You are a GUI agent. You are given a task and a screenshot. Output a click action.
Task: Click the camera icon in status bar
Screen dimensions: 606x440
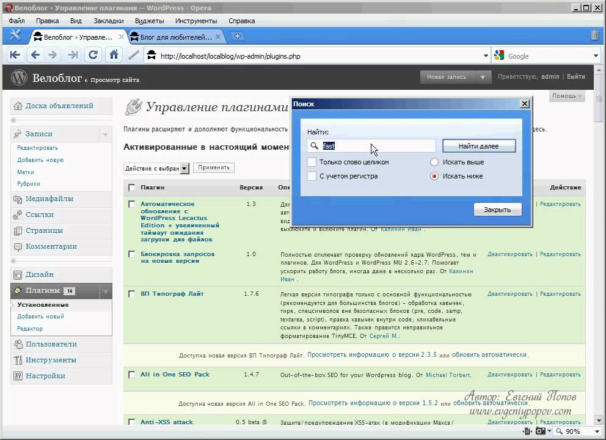540,431
